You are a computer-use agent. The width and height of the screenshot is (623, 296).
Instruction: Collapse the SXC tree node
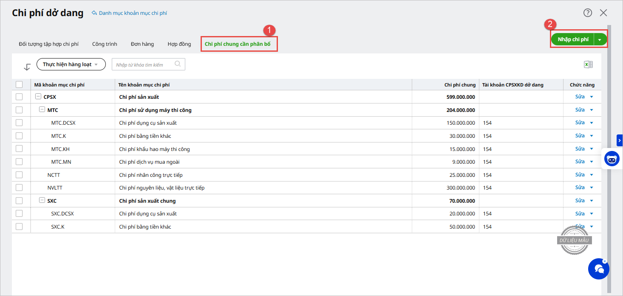(x=42, y=201)
